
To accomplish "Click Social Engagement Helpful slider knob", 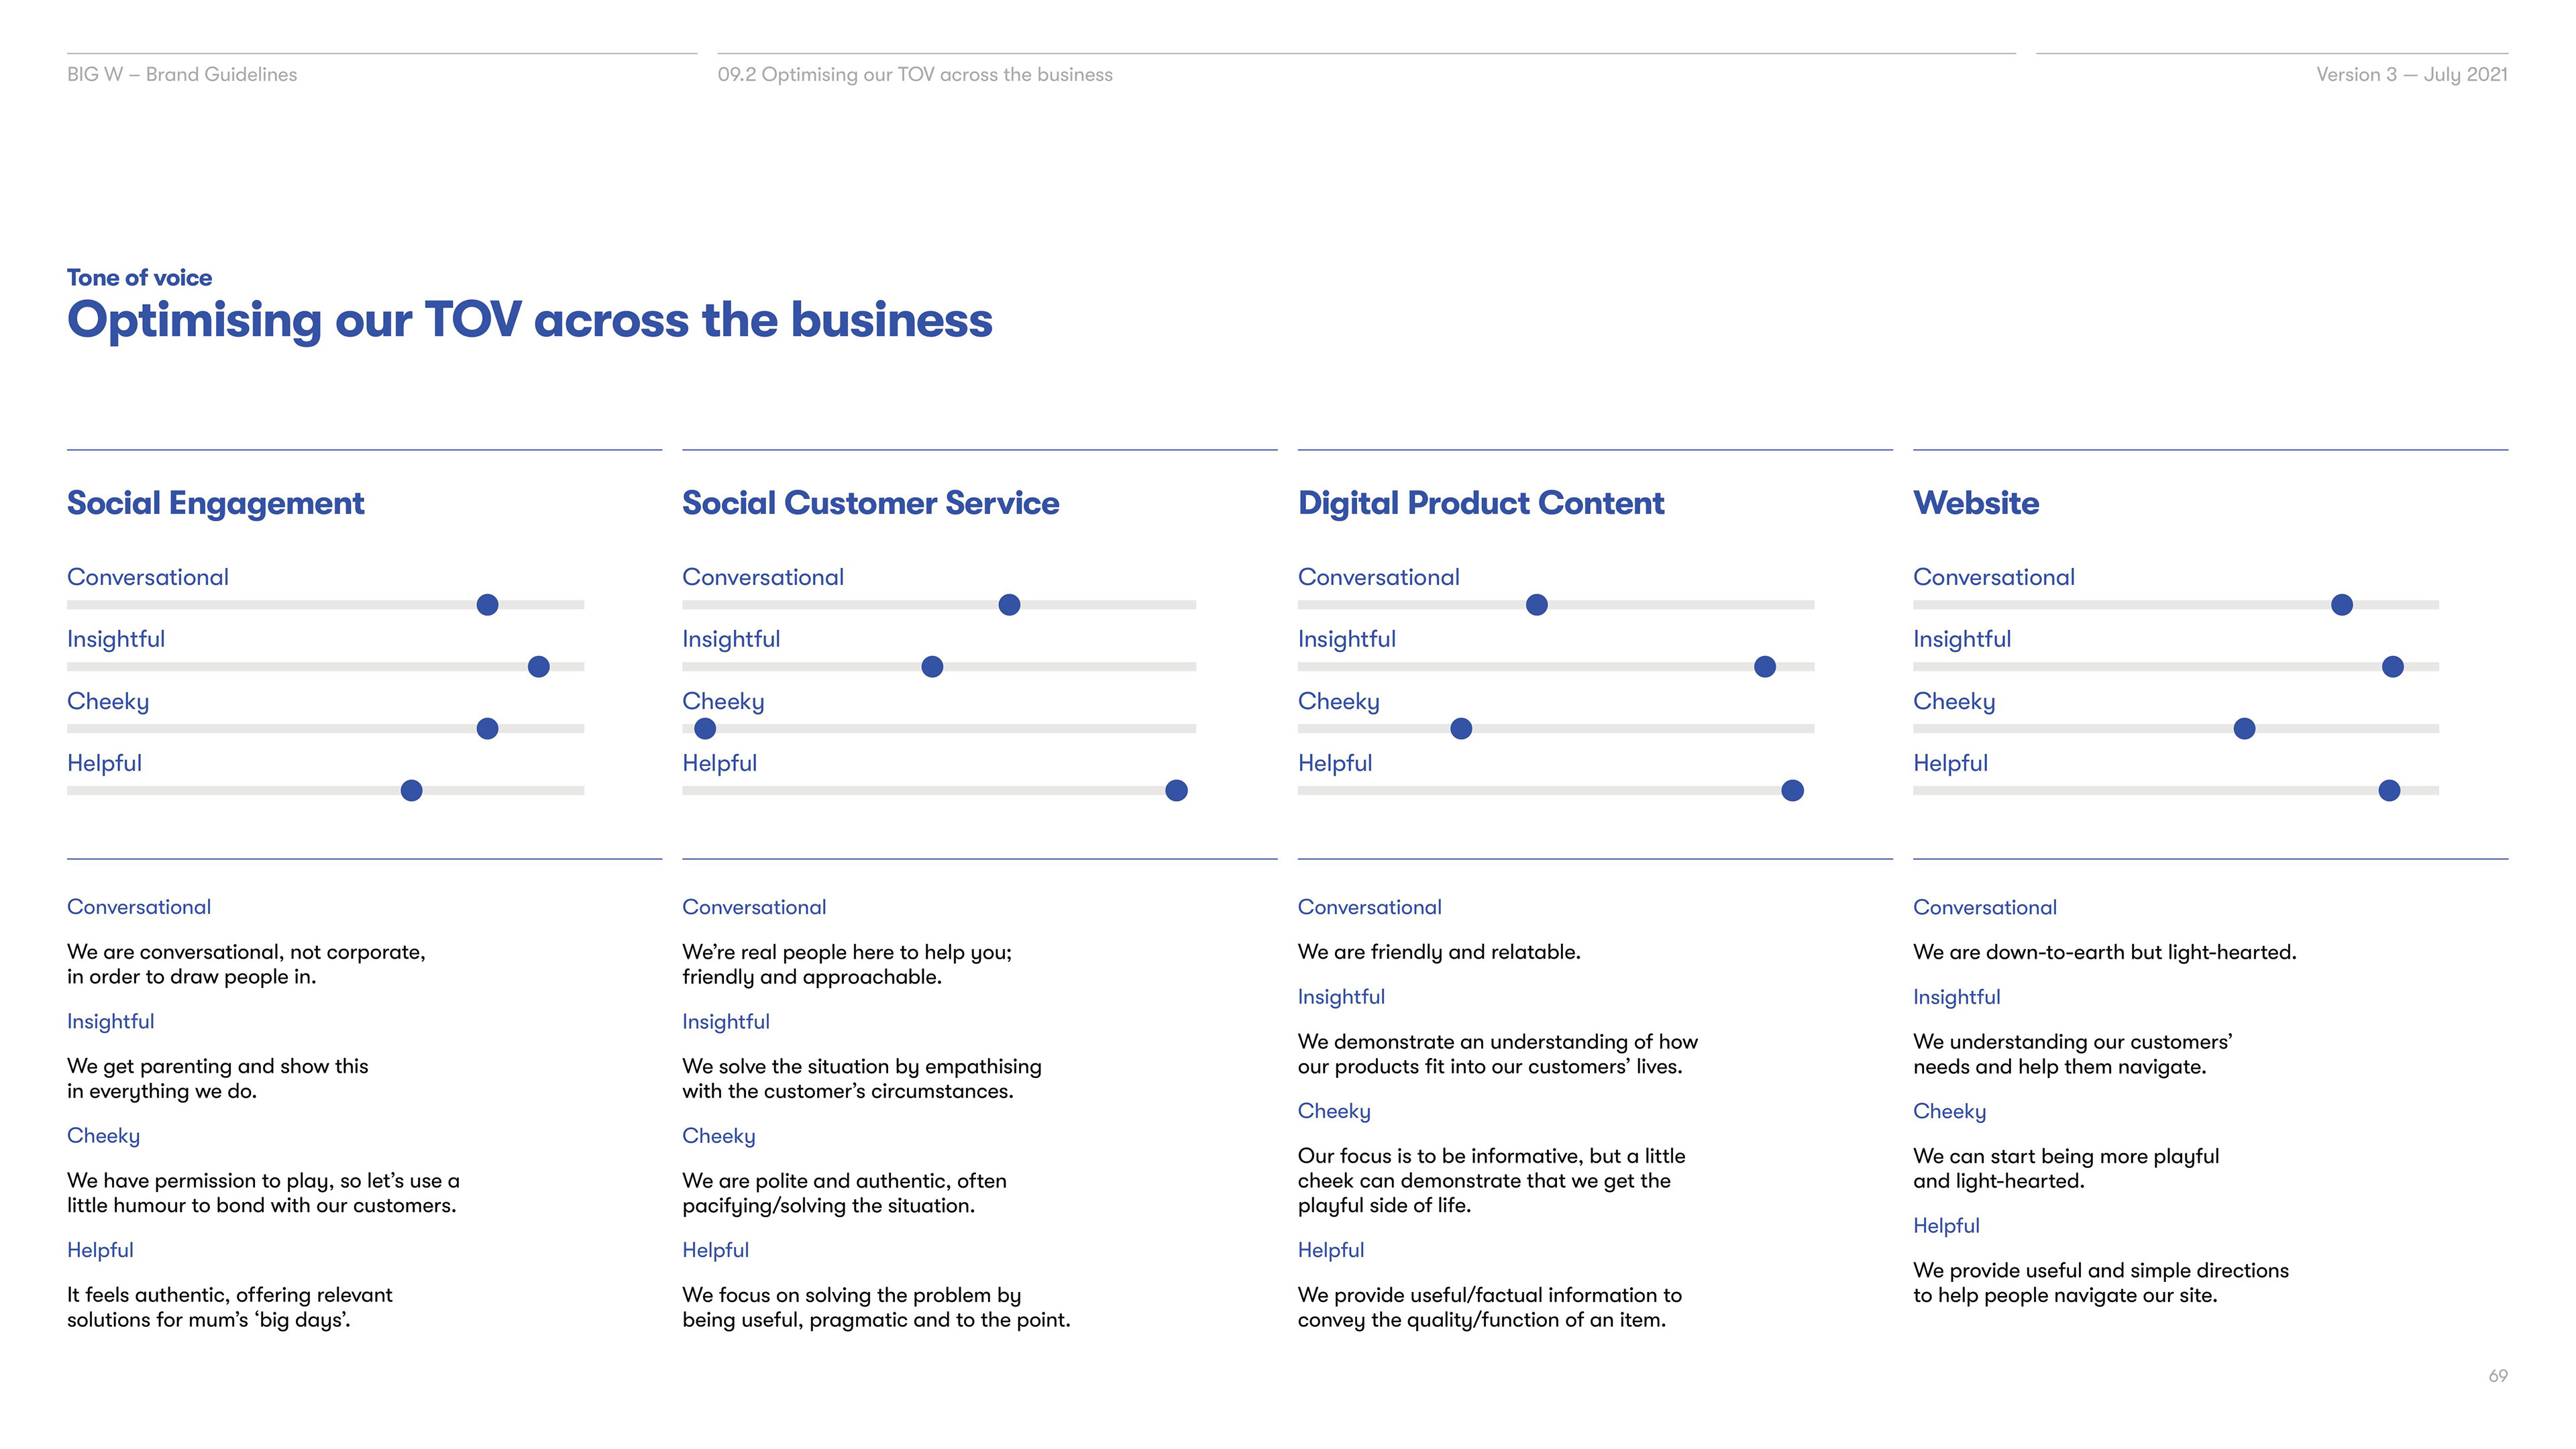I will 411,791.
